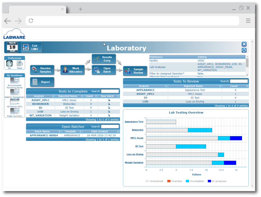Open Results Entry from the workflow diagram

(x=104, y=59)
